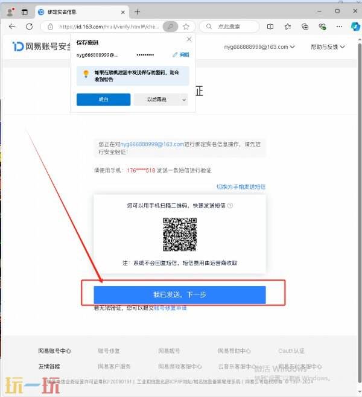The image size is (362, 397).
Task: Click the browser back arrow
Action: coord(12,27)
